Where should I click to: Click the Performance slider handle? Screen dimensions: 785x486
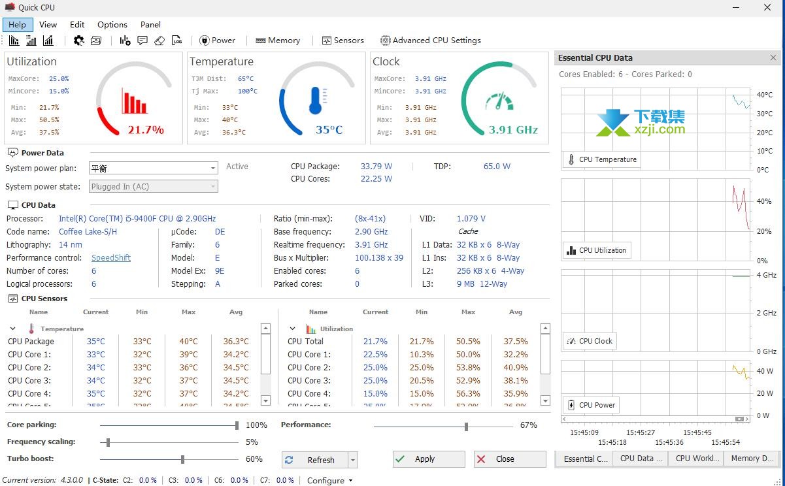(466, 427)
